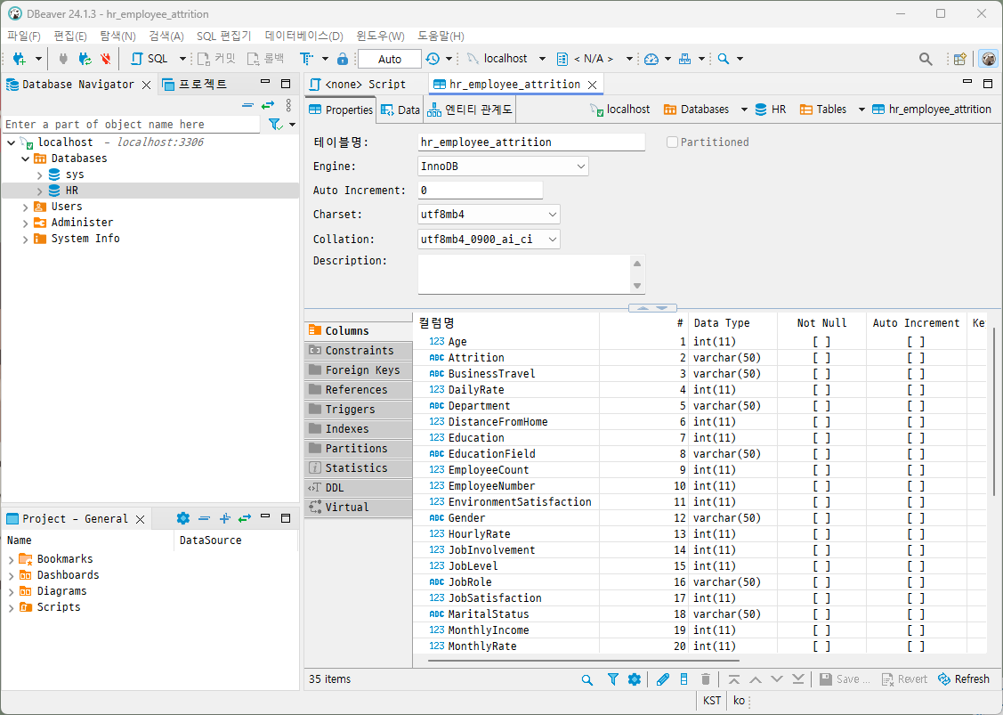Select the DDL section
Viewport: 1003px width, 715px height.
tap(359, 488)
